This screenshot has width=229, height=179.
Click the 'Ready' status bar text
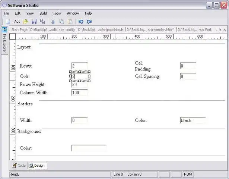pos(14,174)
